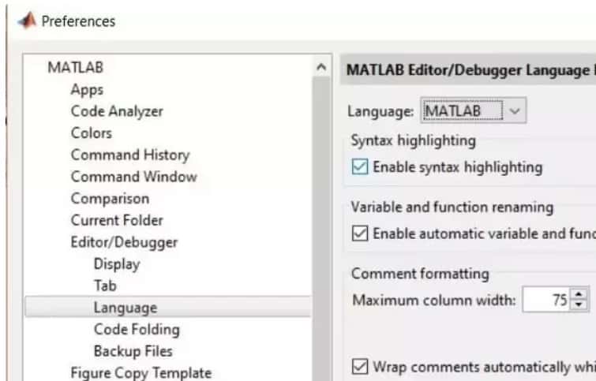
Task: Open Apps preferences
Action: 87,90
